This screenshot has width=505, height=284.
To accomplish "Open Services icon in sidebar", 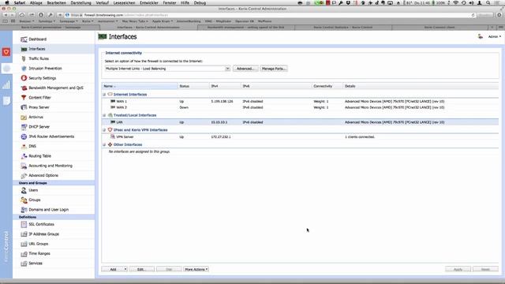I will 24,263.
